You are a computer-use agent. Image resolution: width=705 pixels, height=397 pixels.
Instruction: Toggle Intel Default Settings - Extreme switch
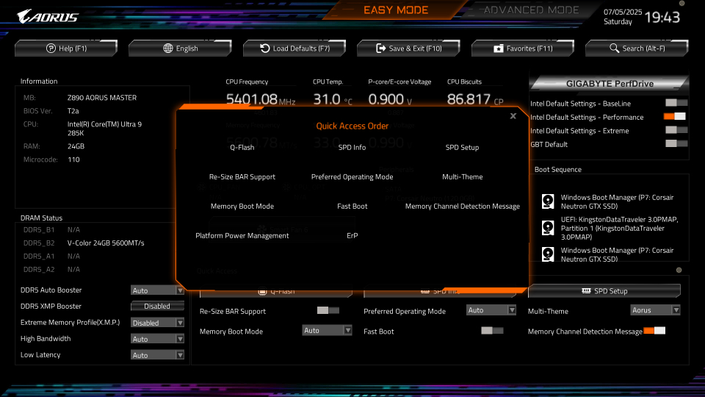tap(676, 131)
